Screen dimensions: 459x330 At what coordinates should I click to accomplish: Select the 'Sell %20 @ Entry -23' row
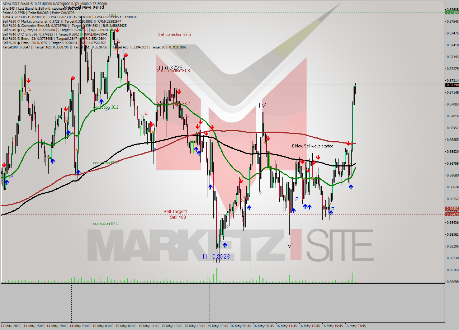55,38
